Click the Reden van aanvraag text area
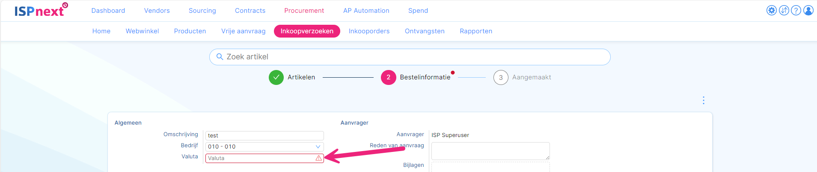This screenshot has width=817, height=172. (x=490, y=151)
